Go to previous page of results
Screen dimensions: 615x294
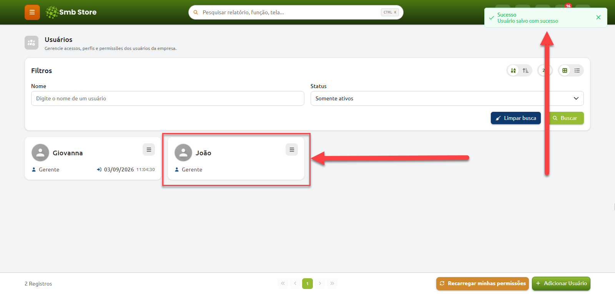coord(295,283)
